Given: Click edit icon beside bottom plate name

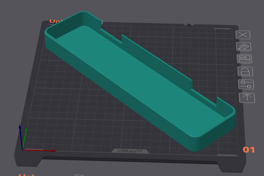Looking at the screenshot, I should pyautogui.click(x=77, y=175).
